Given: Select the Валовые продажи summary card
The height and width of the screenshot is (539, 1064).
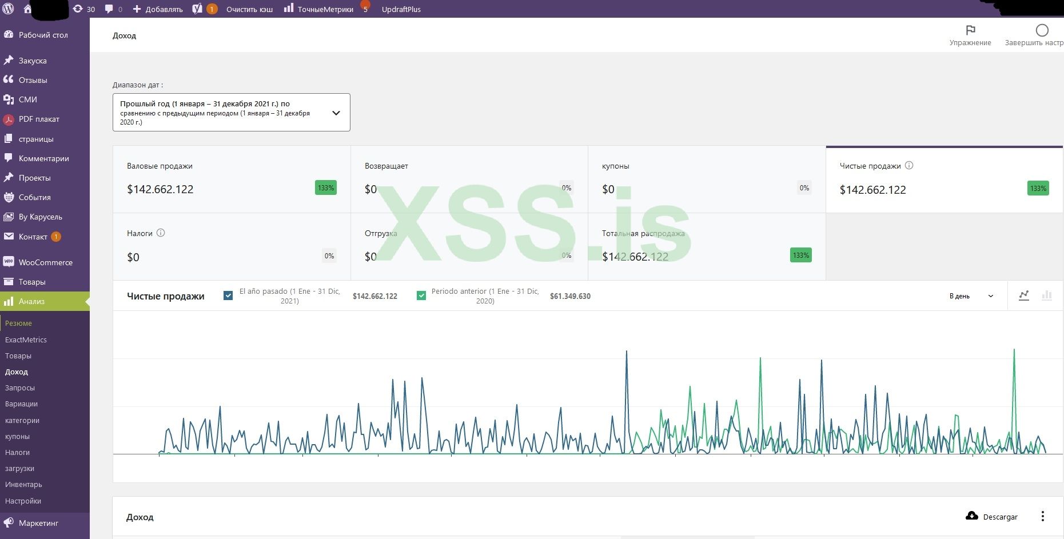Looking at the screenshot, I should [232, 179].
